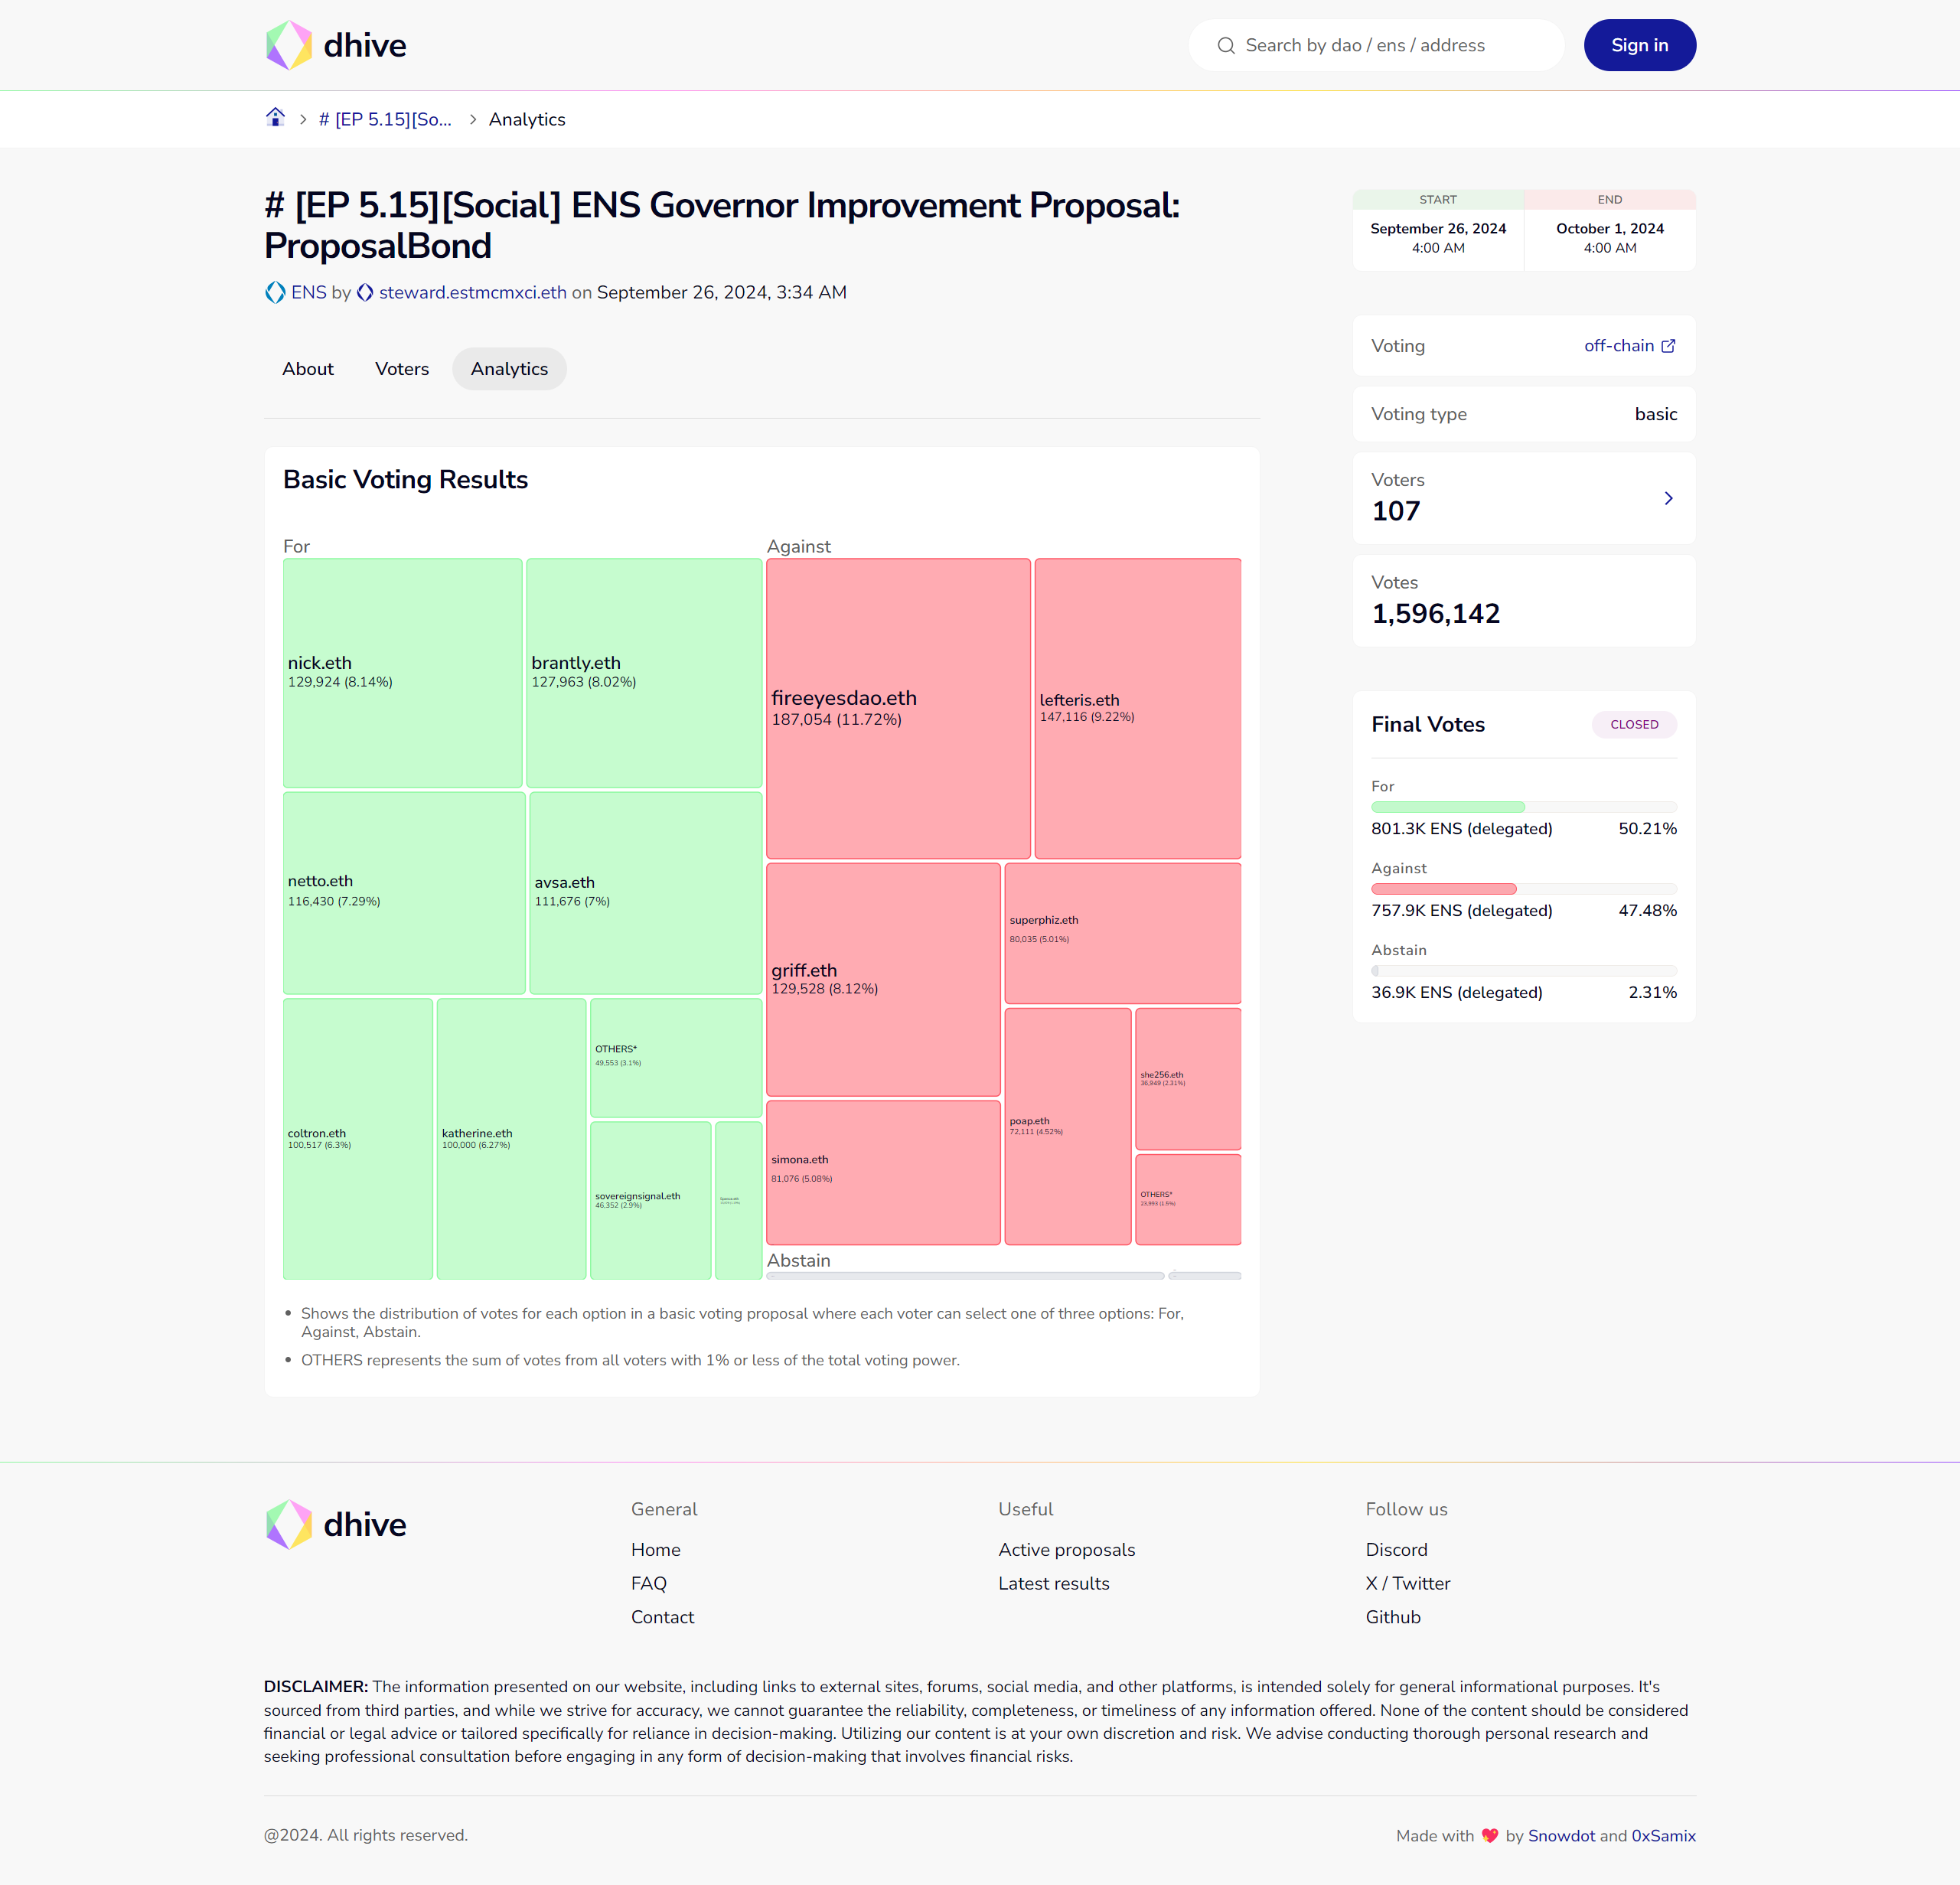This screenshot has height=1885, width=1960.
Task: Select green OTHERS* tile under For
Action: (x=676, y=1057)
